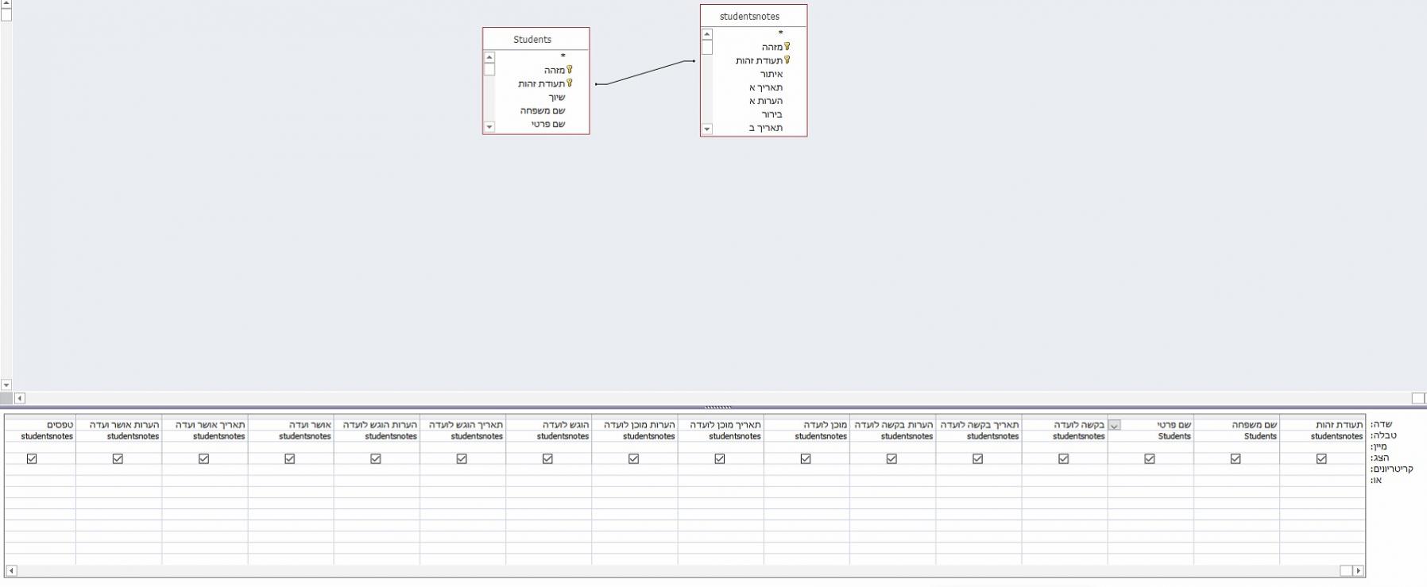Click the up arrow of the table pane's vertical scrollbar
The width and height of the screenshot is (1427, 587).
pyautogui.click(x=6, y=4)
